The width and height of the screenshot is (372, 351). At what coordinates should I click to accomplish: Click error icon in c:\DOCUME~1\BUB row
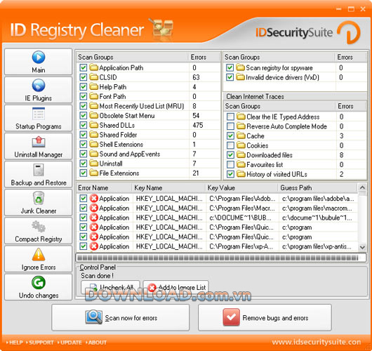coord(94,218)
